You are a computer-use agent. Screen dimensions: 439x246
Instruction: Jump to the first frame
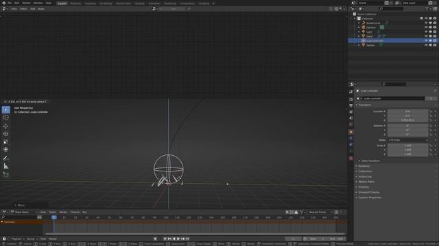point(165,238)
